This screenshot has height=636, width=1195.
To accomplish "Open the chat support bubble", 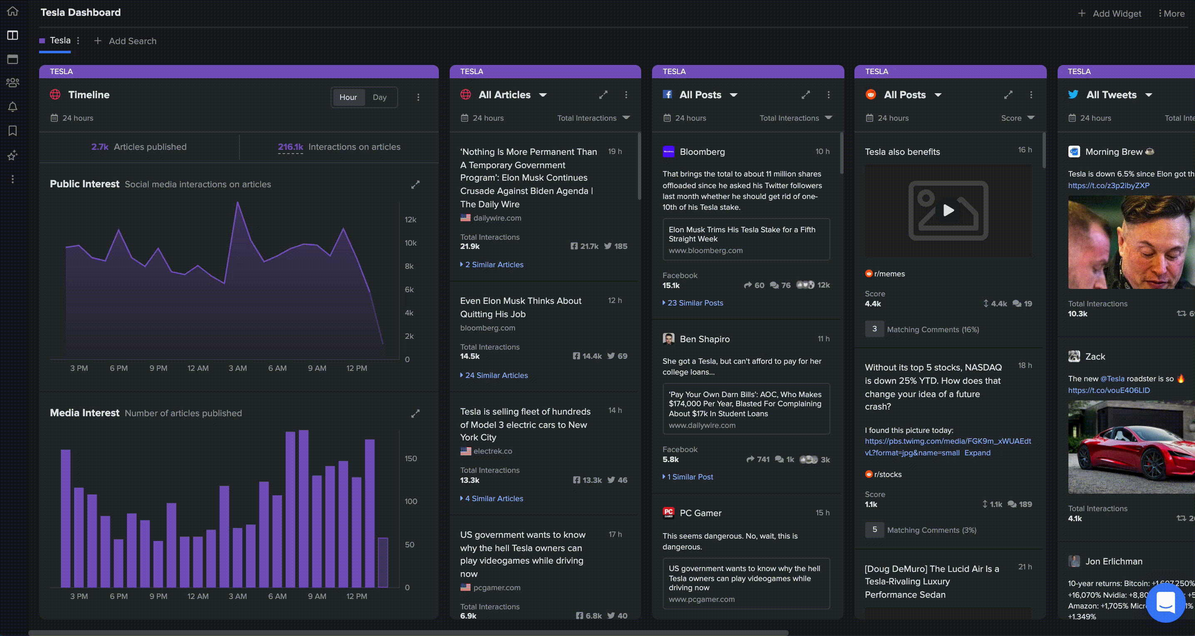I will 1165,603.
